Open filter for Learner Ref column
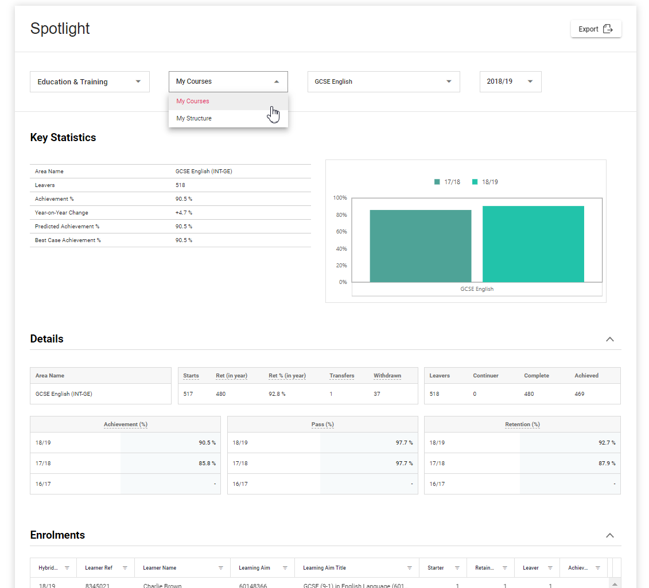Viewport: 649px width, 588px height. (125, 568)
